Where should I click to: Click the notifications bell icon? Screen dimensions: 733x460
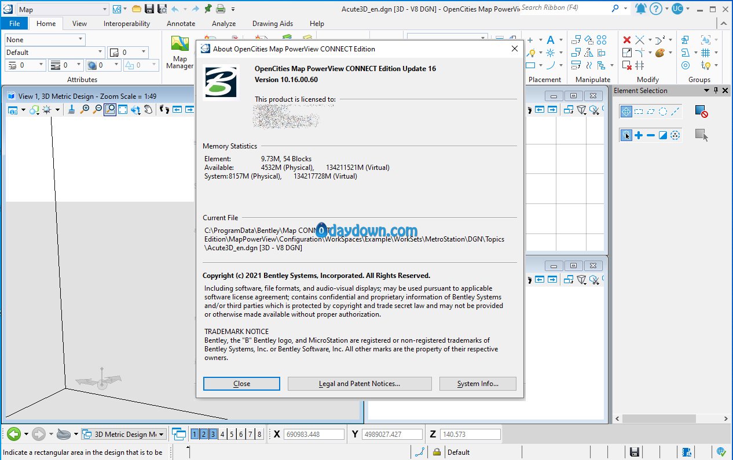(640, 9)
